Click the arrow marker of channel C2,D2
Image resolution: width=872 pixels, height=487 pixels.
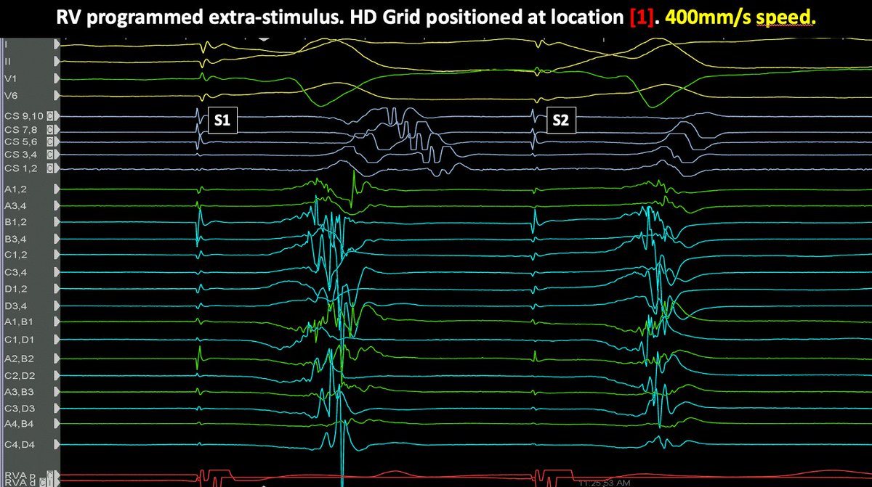coord(57,376)
